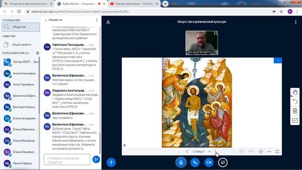Toggle the webcam share button
The image size is (302, 170).
click(x=209, y=162)
